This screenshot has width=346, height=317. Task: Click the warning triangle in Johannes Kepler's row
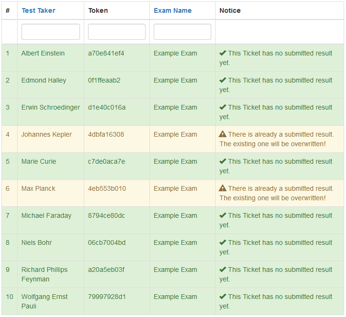[x=222, y=134]
